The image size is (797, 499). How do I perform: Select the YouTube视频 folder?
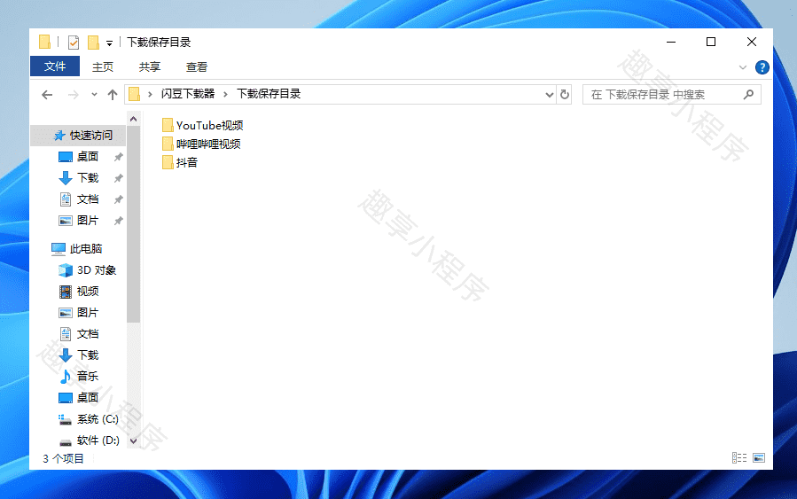[202, 125]
